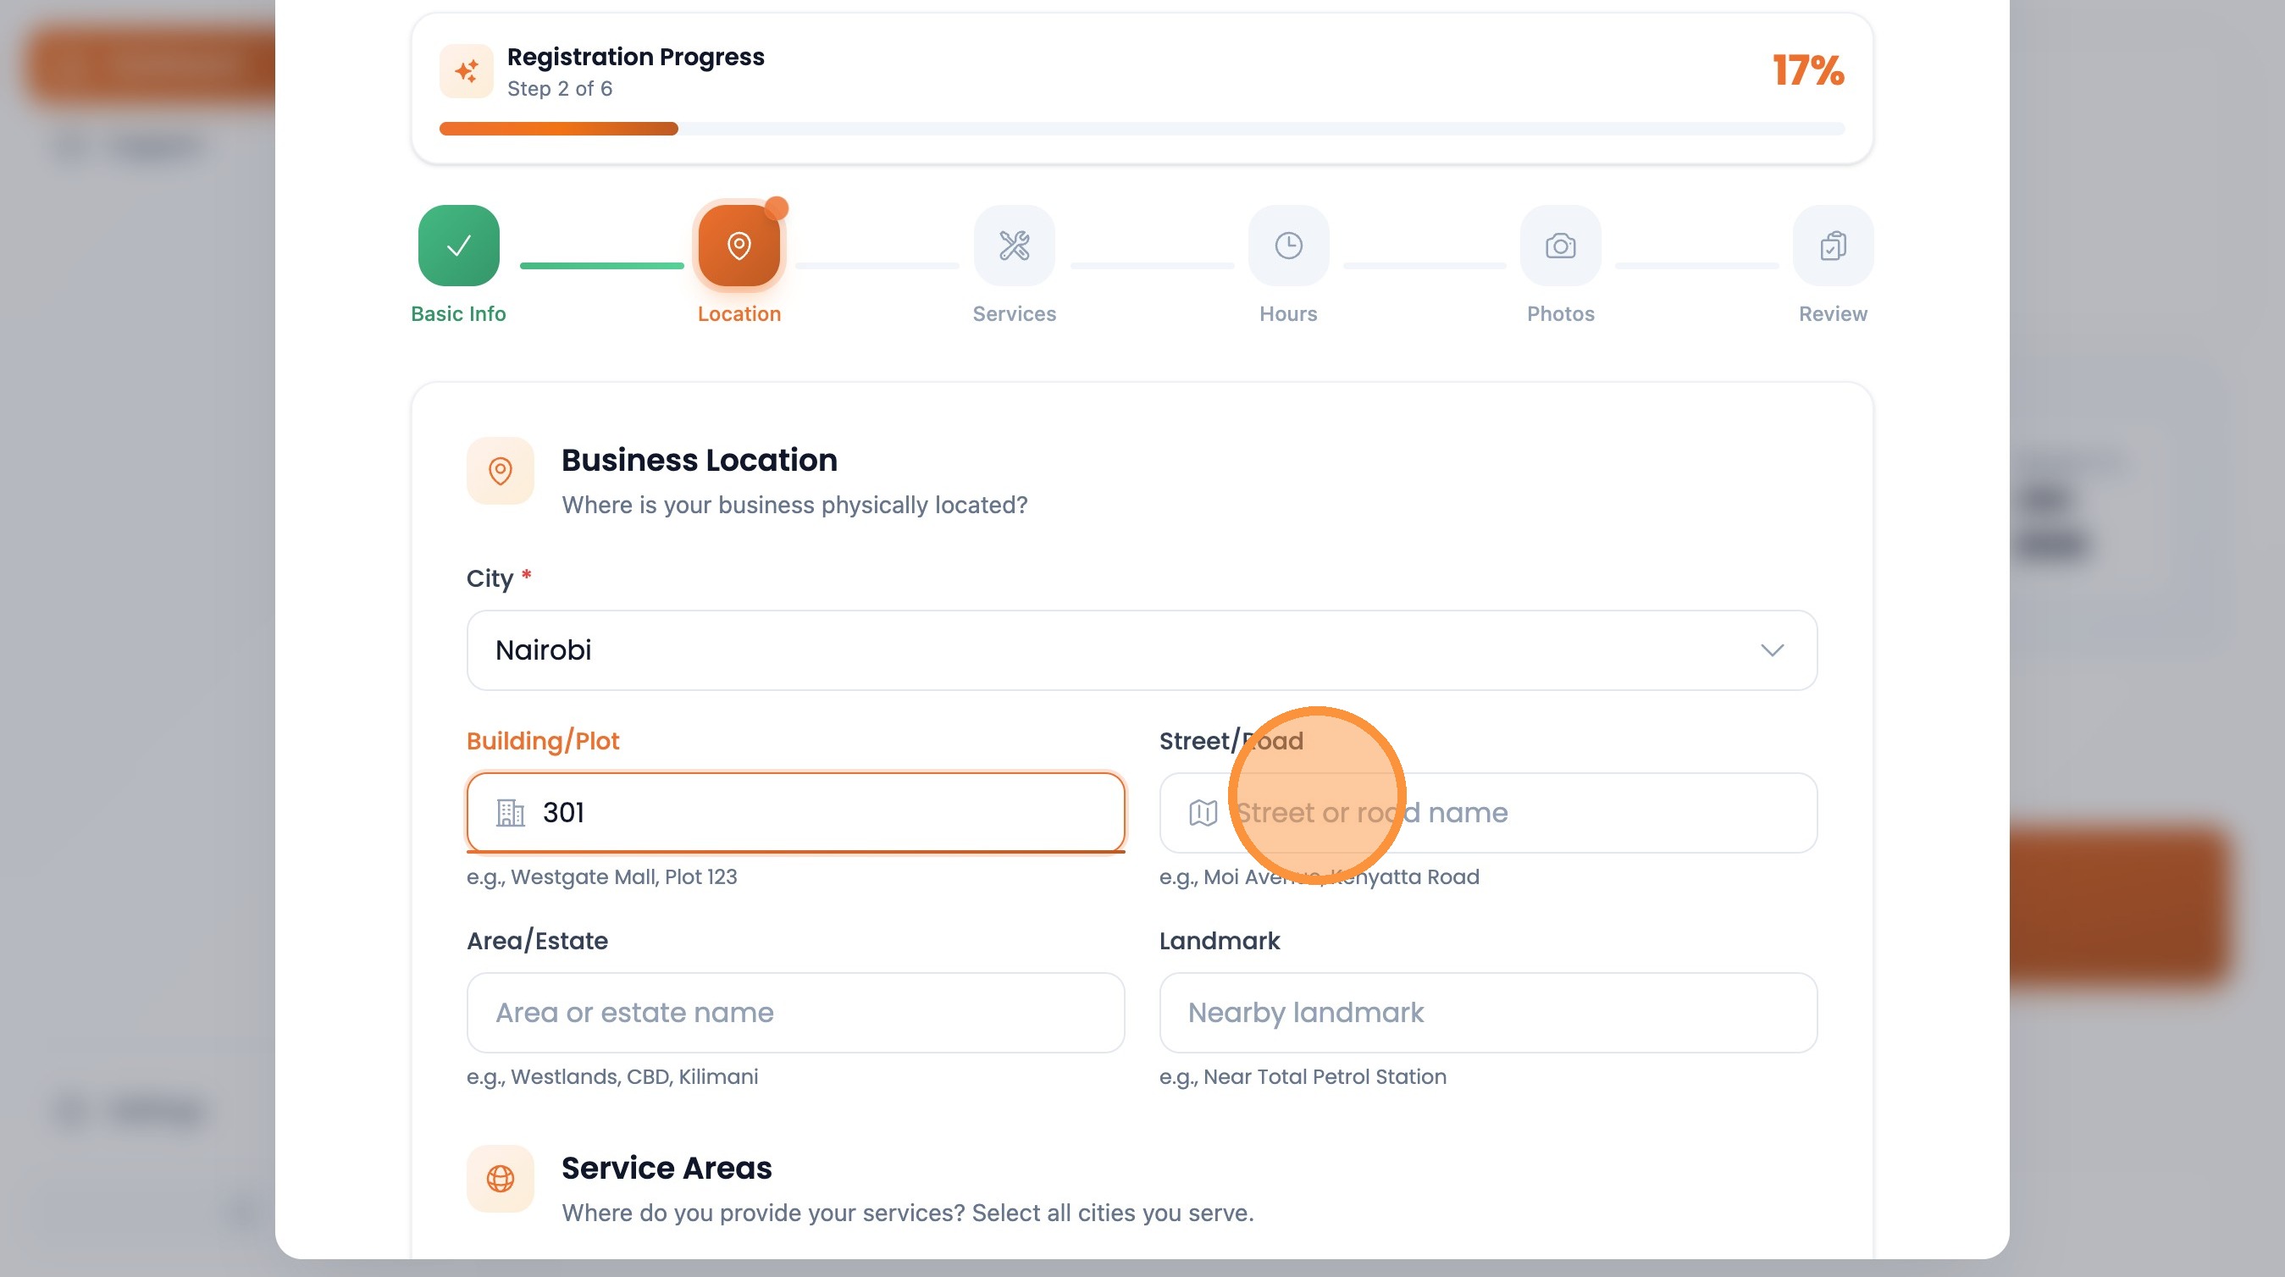Click the pin icon beside Business Location

[501, 471]
